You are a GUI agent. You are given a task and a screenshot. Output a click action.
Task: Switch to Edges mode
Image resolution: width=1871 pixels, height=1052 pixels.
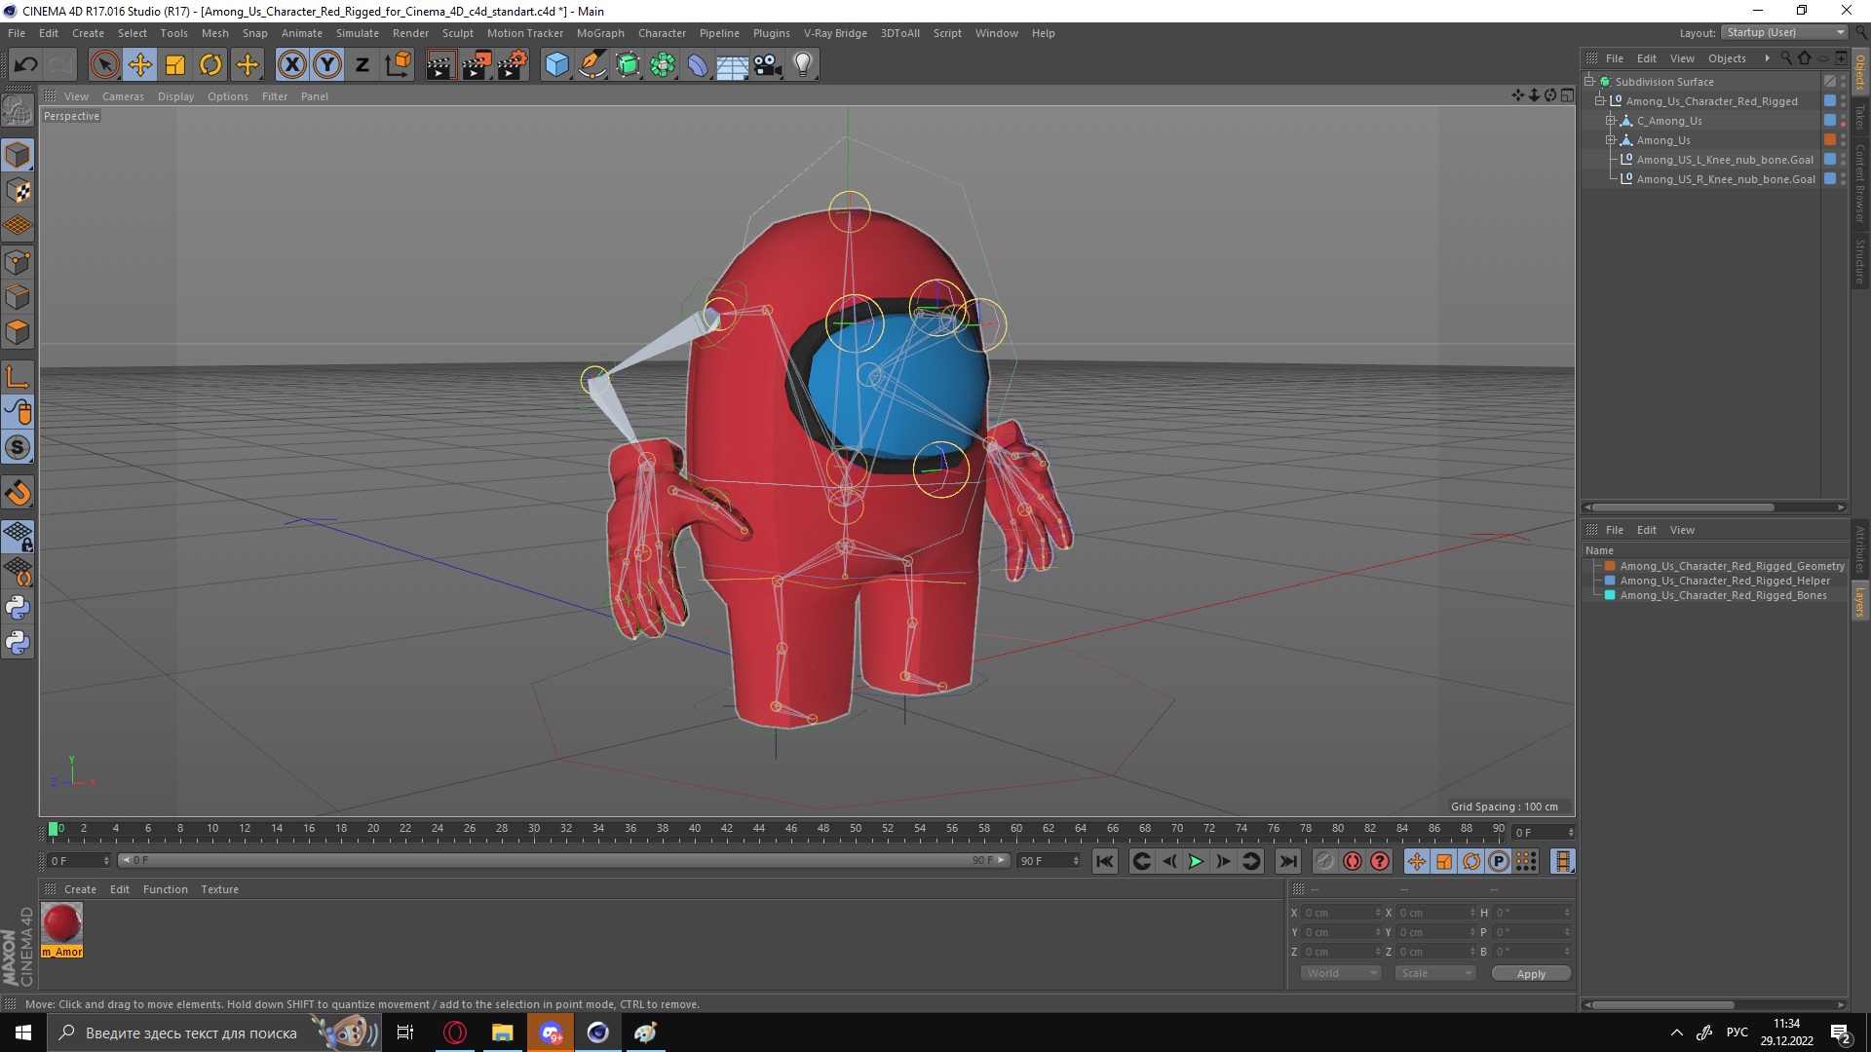click(x=18, y=297)
